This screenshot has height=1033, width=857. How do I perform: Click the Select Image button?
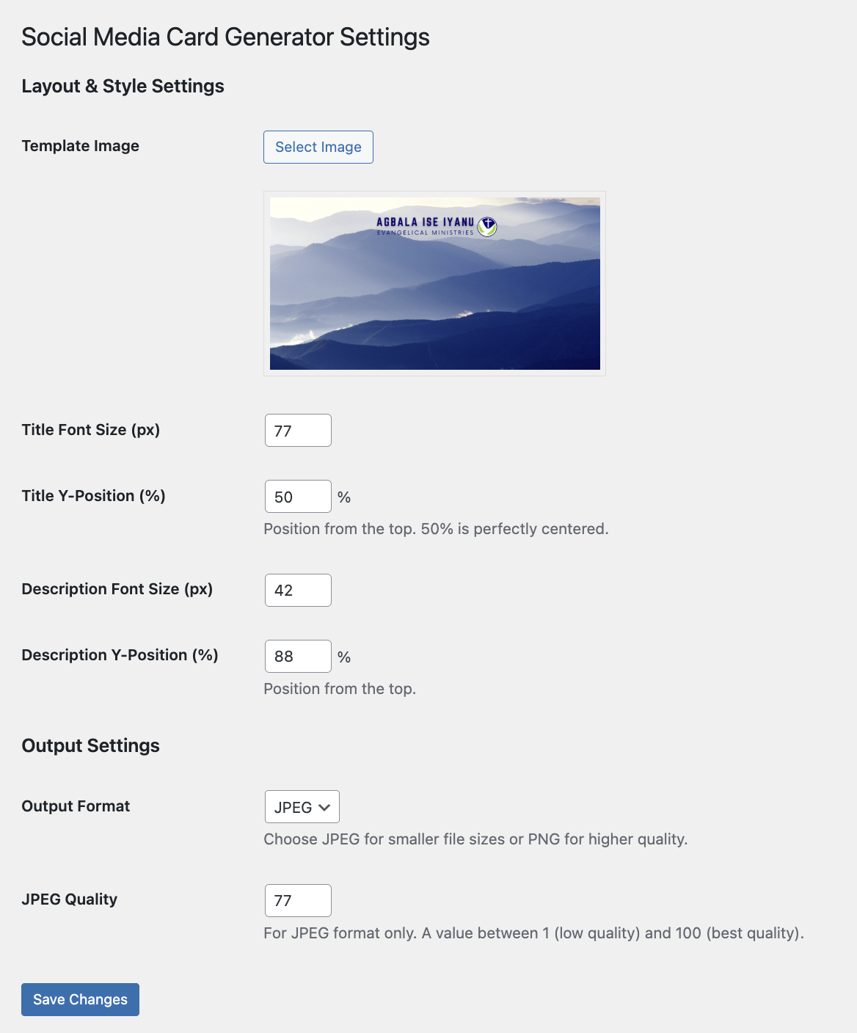tap(318, 147)
